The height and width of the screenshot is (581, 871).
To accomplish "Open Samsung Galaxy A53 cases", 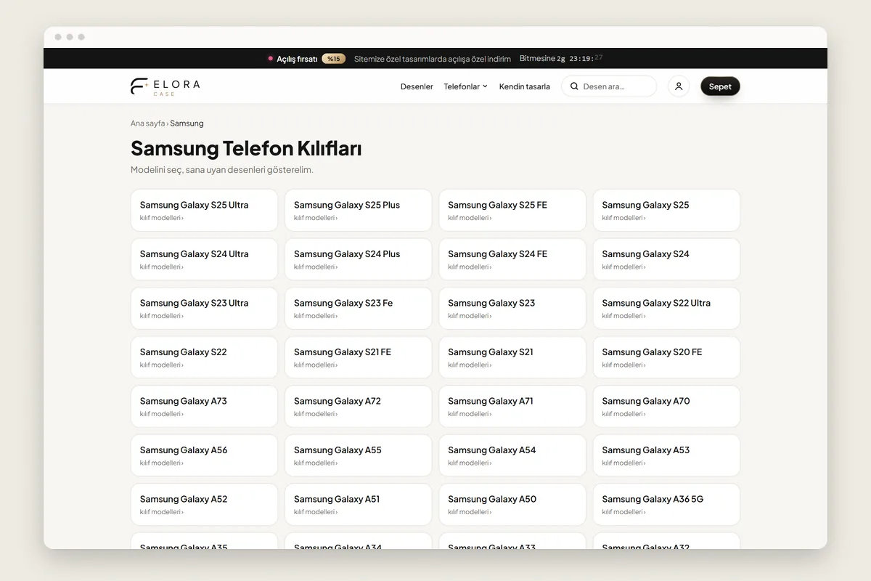I will coord(666,455).
